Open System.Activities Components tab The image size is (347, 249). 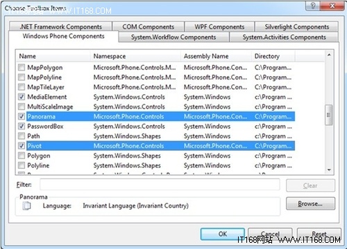[284, 37]
